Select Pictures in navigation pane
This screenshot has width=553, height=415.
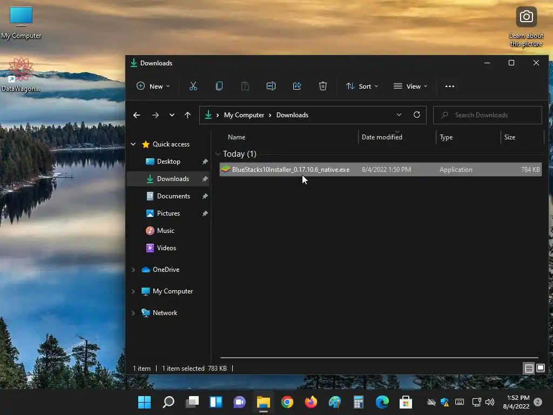point(168,213)
